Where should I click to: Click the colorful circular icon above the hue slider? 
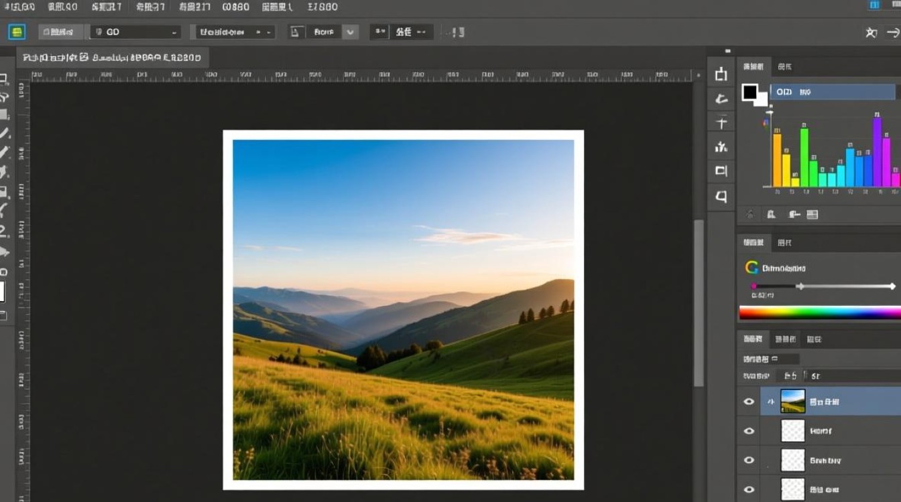point(752,268)
